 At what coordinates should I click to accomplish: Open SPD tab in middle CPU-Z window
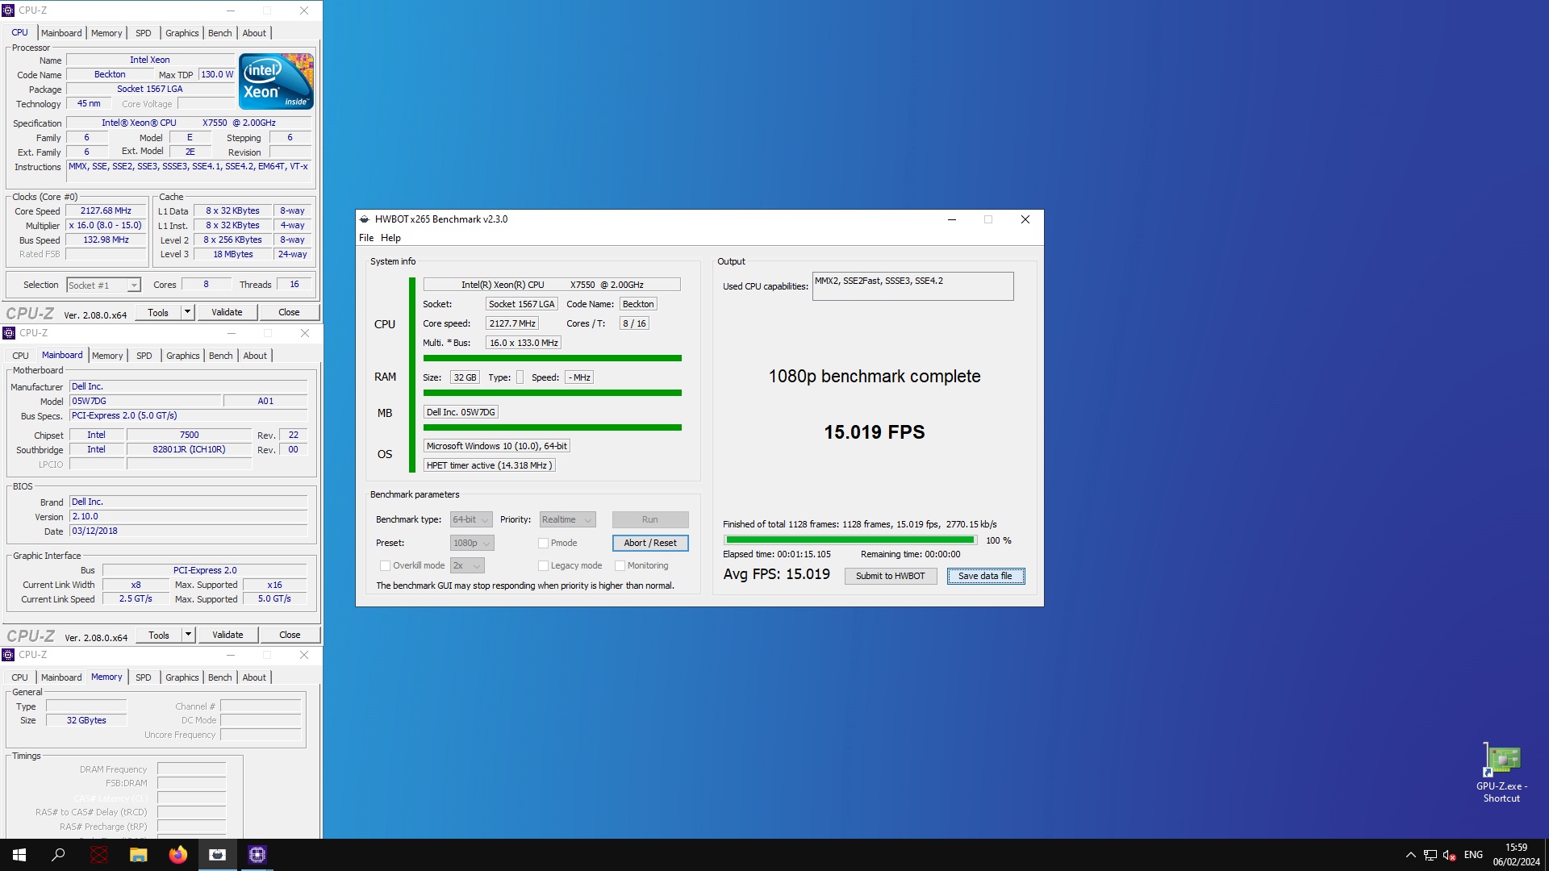click(144, 356)
